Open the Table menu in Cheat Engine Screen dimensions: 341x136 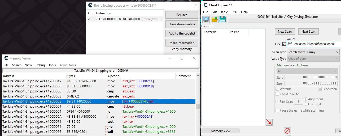point(224,12)
